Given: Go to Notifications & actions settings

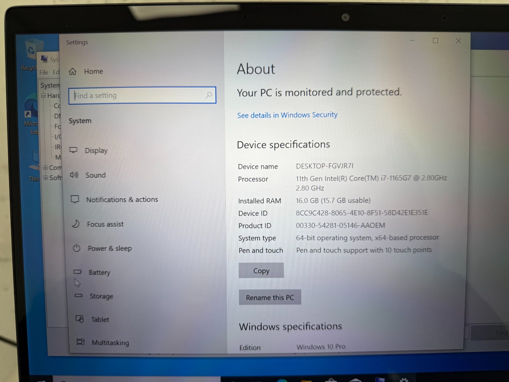Looking at the screenshot, I should (115, 200).
